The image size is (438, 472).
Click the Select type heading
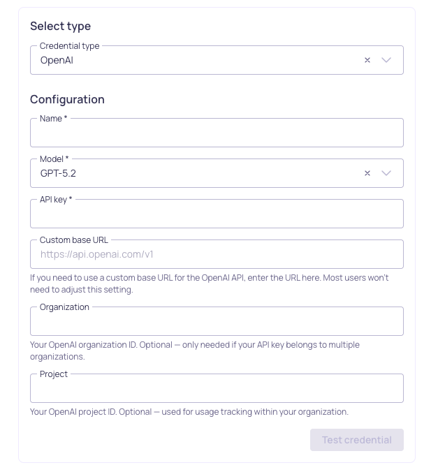(x=60, y=27)
